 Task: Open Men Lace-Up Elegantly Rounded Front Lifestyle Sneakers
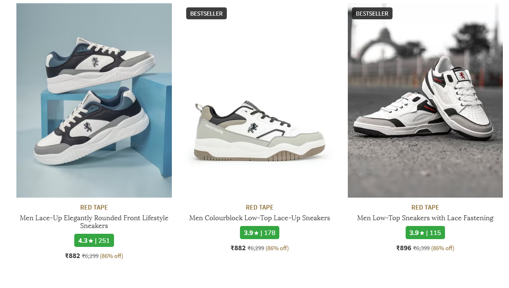[94, 222]
